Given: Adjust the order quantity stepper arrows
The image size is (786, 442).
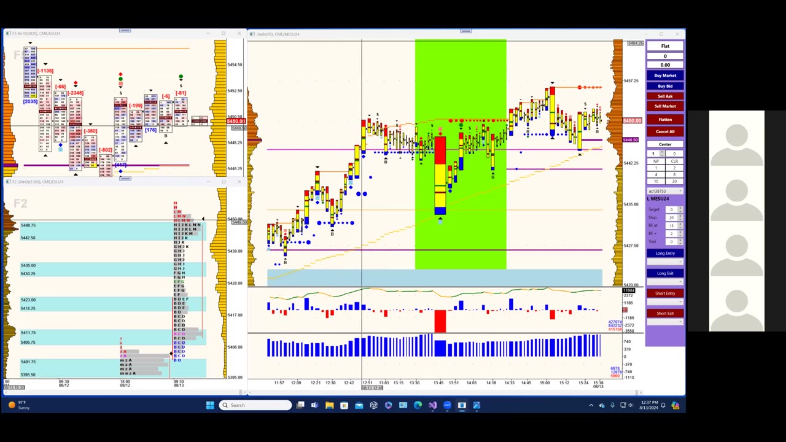Looking at the screenshot, I should click(x=661, y=153).
